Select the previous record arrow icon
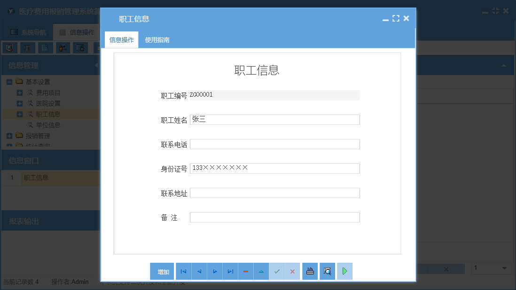The image size is (516, 290). coord(199,271)
